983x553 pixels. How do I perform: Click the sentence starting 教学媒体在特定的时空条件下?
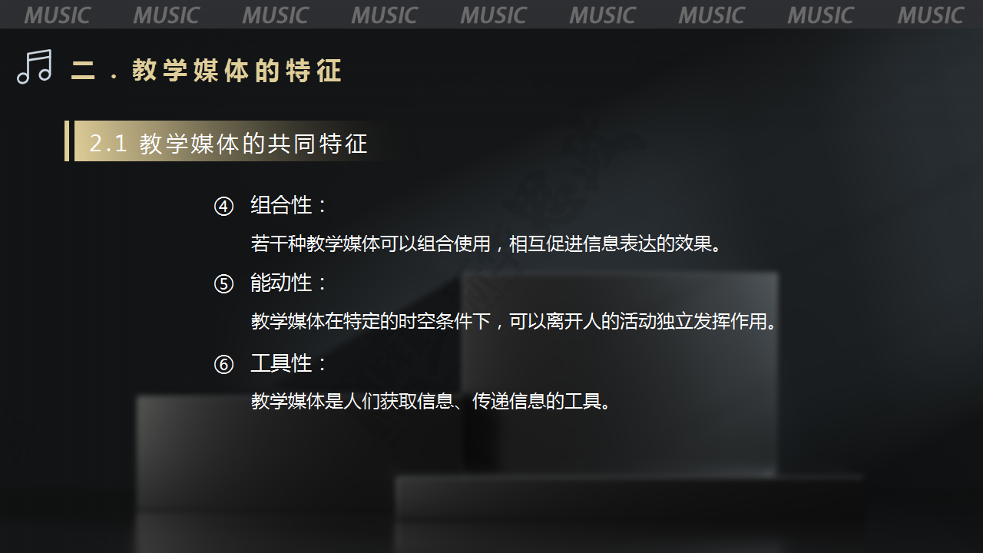click(x=515, y=321)
